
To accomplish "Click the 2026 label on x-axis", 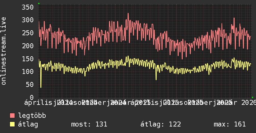I will click(x=249, y=103).
